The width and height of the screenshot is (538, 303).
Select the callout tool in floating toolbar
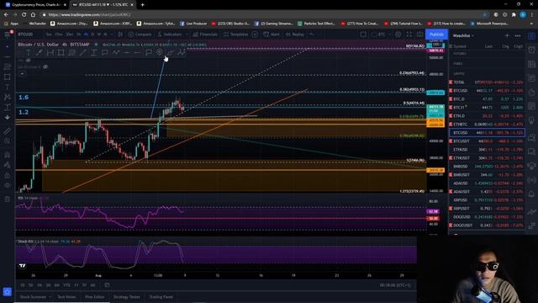pos(104,52)
